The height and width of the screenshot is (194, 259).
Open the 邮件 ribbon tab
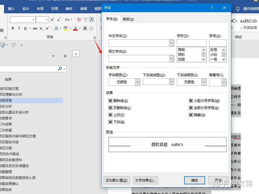(69, 9)
